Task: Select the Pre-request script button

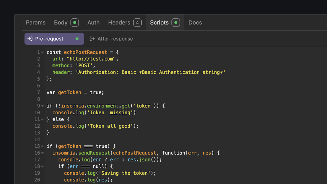Action: tap(50, 39)
